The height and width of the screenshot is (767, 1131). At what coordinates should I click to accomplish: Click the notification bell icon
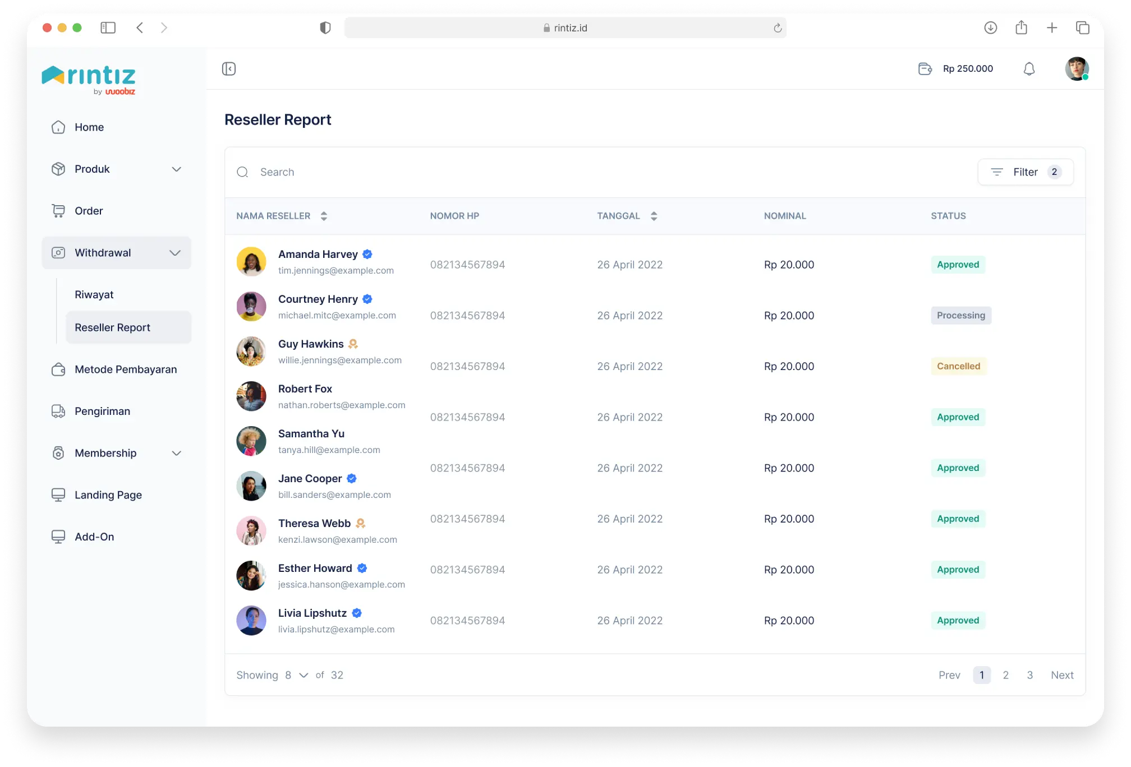[1029, 68]
